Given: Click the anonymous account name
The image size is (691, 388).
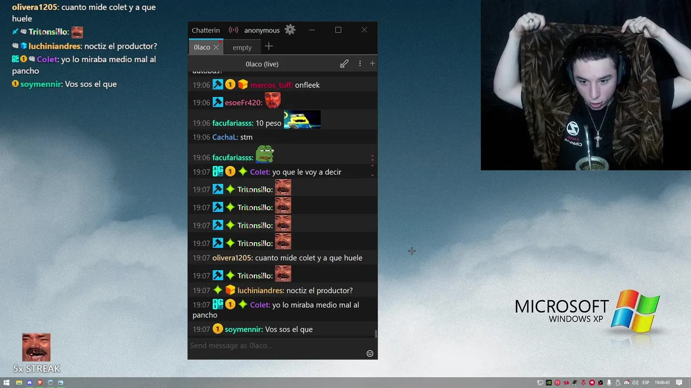Looking at the screenshot, I should [x=262, y=30].
